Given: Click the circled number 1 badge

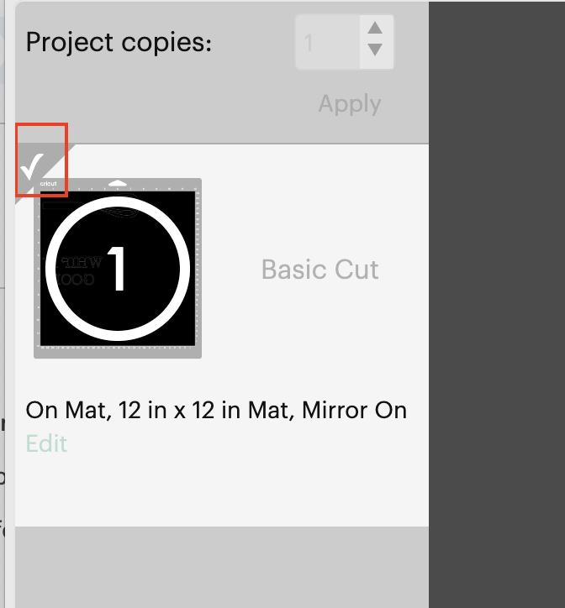Looking at the screenshot, I should pyautogui.click(x=118, y=269).
